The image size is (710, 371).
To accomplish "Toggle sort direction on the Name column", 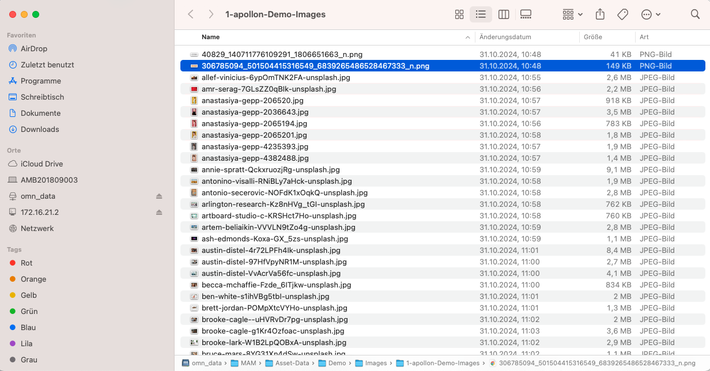I will tap(467, 37).
